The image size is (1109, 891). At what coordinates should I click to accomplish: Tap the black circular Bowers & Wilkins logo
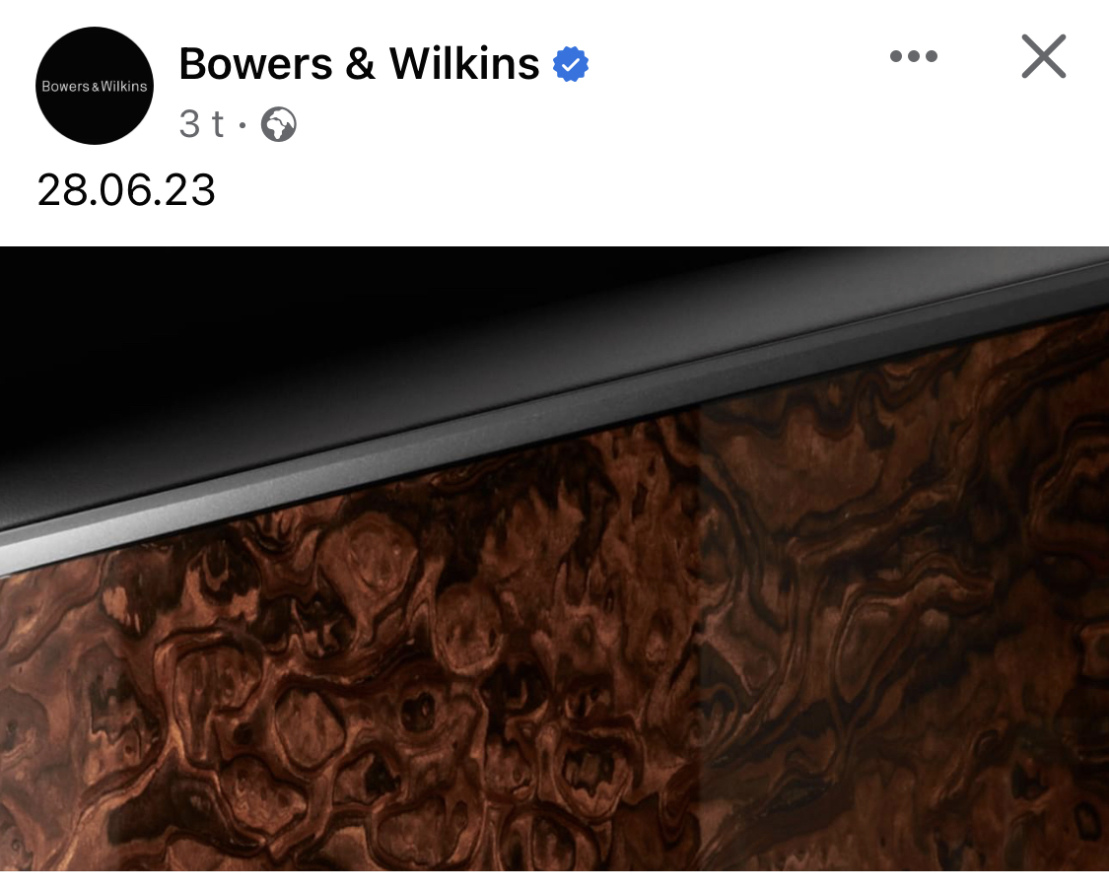(94, 86)
